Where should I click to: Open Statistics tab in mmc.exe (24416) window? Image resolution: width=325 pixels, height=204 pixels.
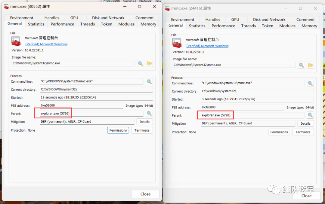[197, 26]
